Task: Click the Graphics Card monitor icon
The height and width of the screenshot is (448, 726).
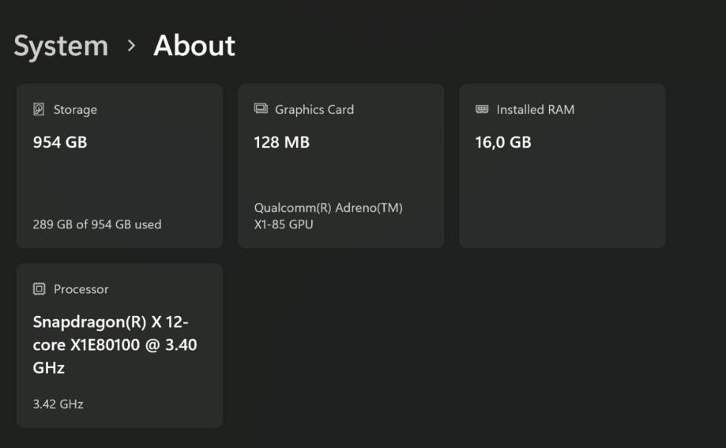Action: [261, 109]
